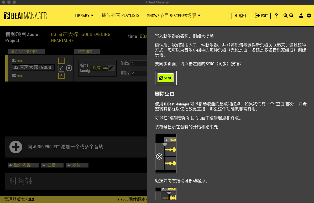Click the 02 Main channel label
Image resolution: width=314 pixels, height=203 pixels.
pos(17,75)
